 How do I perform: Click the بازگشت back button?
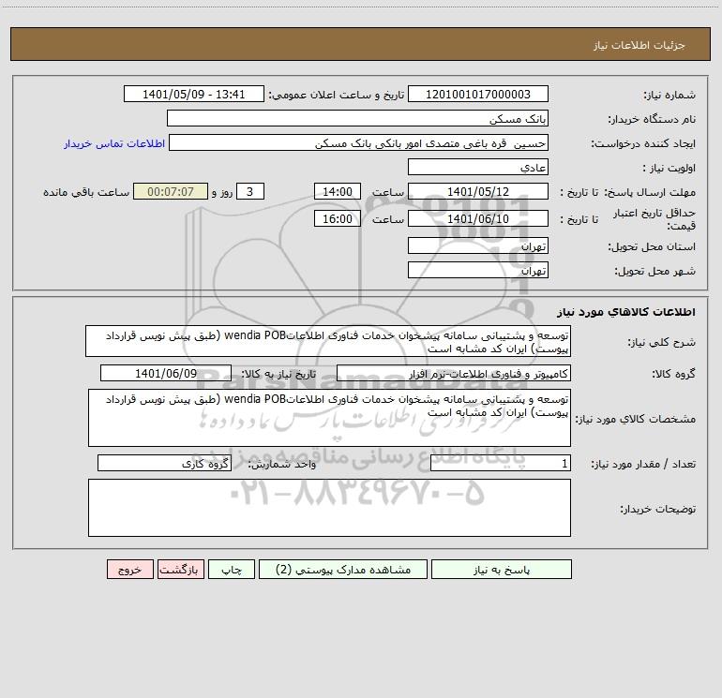[x=180, y=570]
